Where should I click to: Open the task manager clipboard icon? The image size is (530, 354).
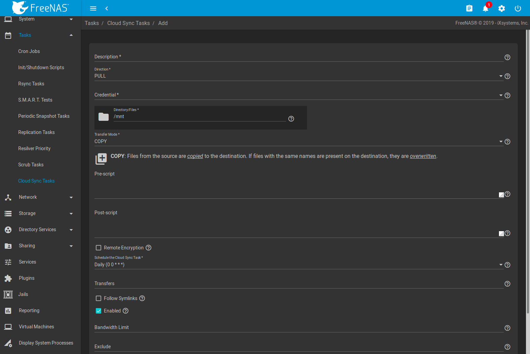tap(469, 8)
